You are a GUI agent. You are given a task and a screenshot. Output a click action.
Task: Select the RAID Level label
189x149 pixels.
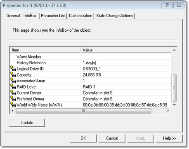point(26,87)
